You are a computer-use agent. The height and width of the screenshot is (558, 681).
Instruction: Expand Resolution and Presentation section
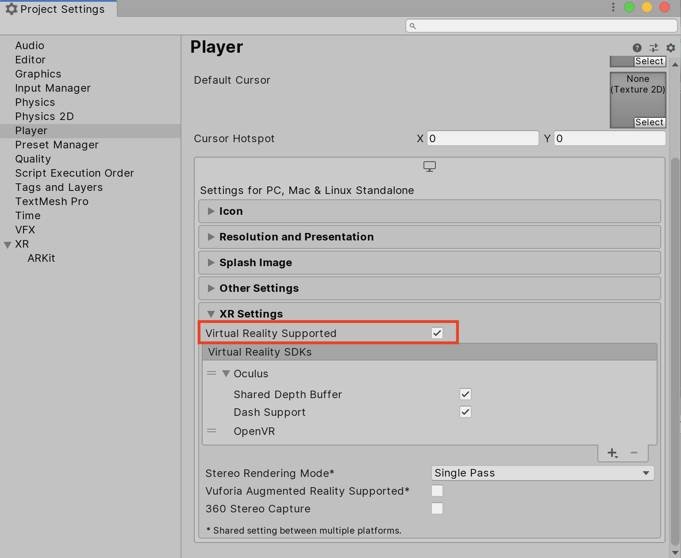[430, 237]
